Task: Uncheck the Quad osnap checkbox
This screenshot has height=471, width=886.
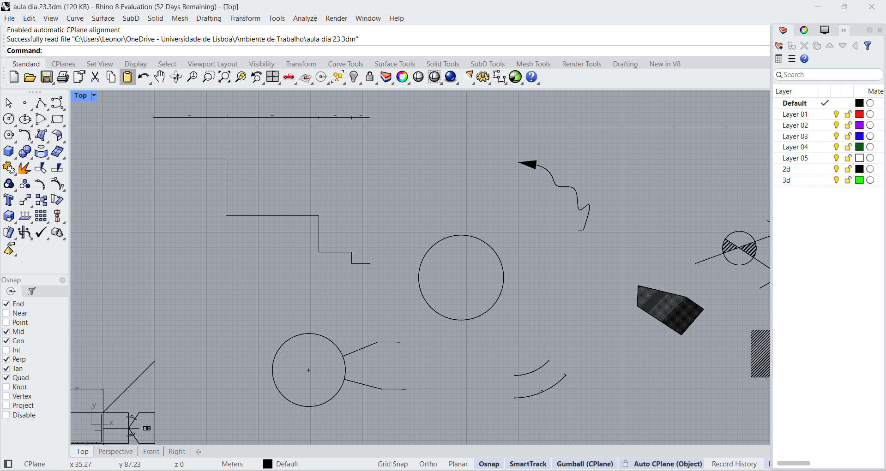Action: [6, 378]
